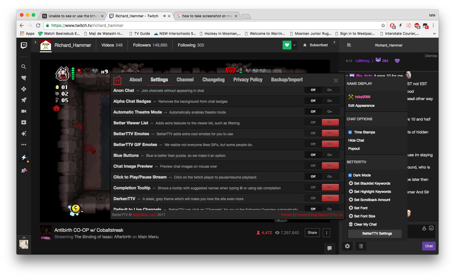Turn Anon Chat on

(330, 90)
